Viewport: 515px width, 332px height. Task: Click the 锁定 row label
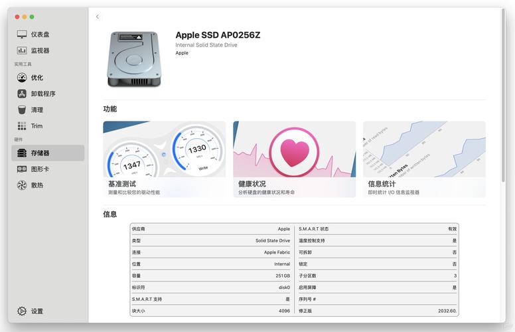tap(303, 264)
